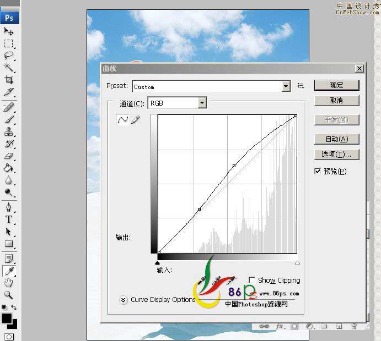Select the Rectangle shape tool
The image size is (381, 341).
[9, 244]
